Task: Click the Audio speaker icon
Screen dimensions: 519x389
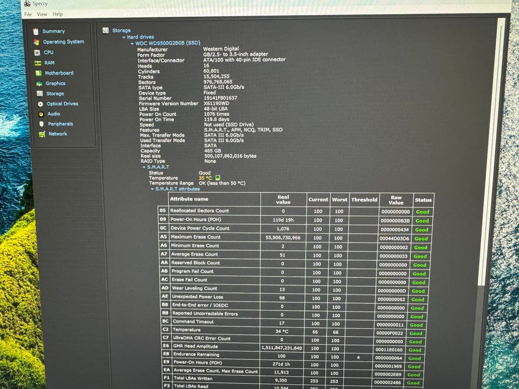Action: [x=41, y=114]
